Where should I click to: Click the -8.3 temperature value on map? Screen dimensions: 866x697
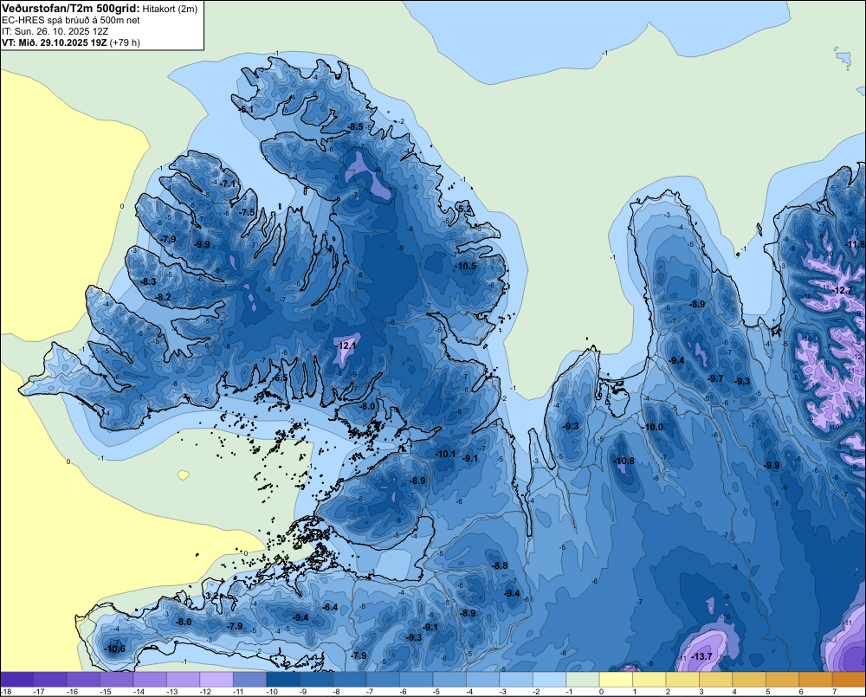tap(149, 281)
